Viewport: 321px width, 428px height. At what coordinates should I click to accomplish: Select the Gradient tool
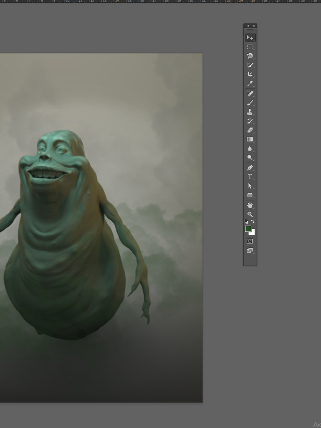coord(250,139)
